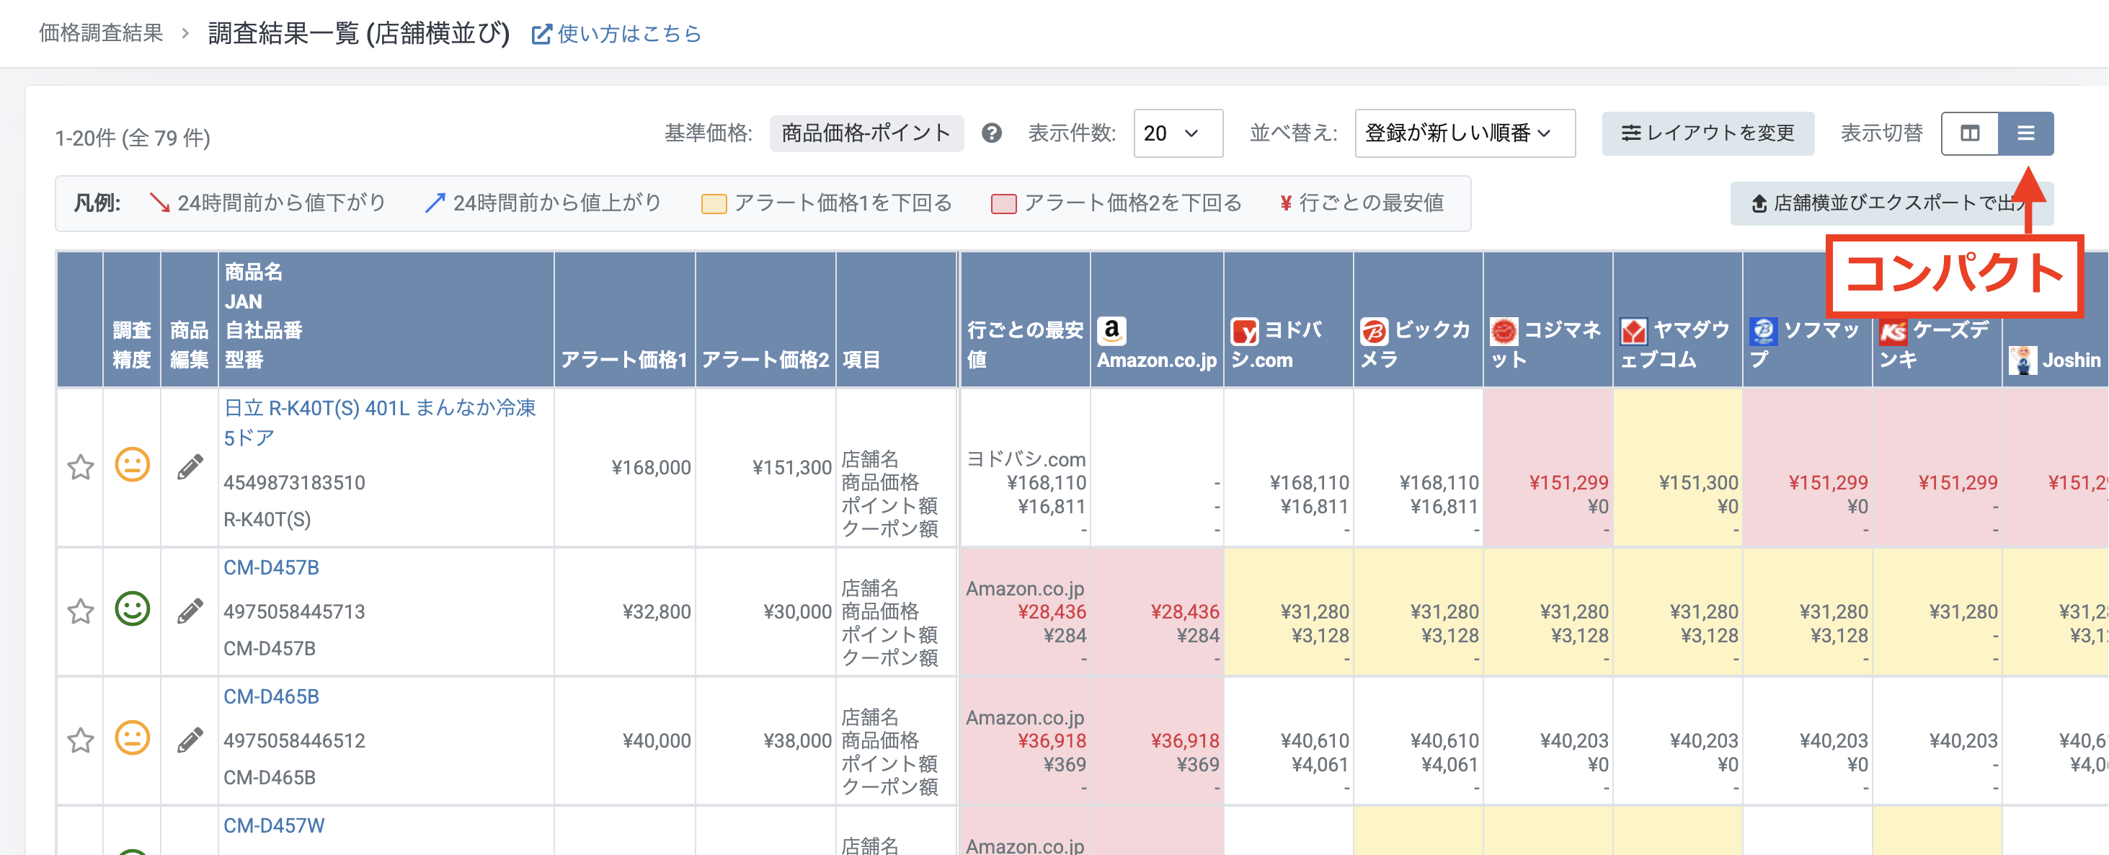Favorite the 日立 R-K40T(S) row star
This screenshot has height=855, width=2109.
click(x=80, y=467)
